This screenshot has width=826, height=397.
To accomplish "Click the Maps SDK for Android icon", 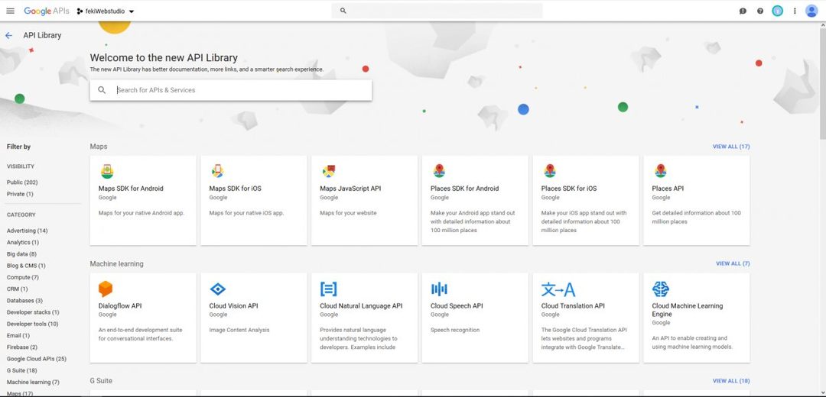I will coord(107,172).
